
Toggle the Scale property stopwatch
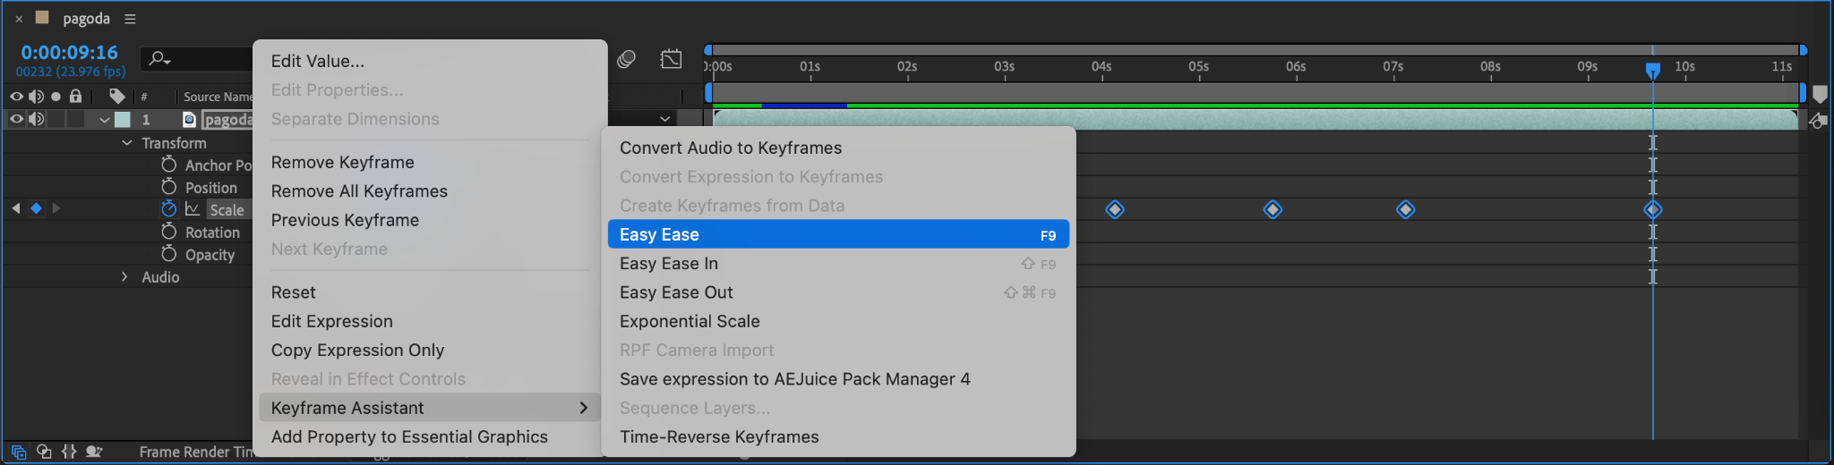(168, 208)
